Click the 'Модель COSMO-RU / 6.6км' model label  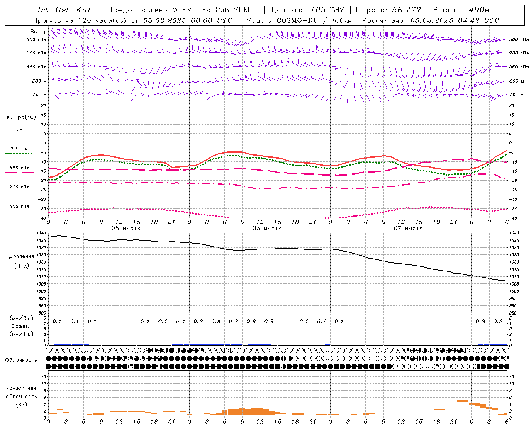point(299,20)
